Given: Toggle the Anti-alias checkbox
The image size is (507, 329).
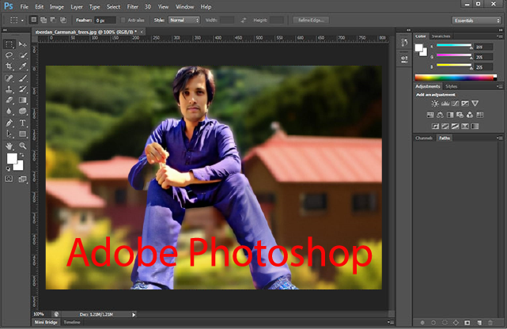Looking at the screenshot, I should (123, 20).
